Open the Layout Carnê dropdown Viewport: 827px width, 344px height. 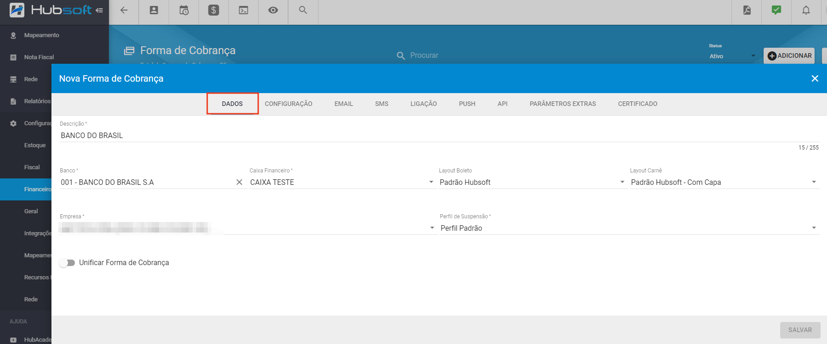[x=725, y=182]
